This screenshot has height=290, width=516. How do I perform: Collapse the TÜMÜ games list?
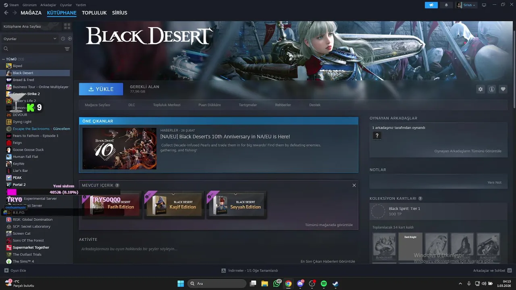3,59
